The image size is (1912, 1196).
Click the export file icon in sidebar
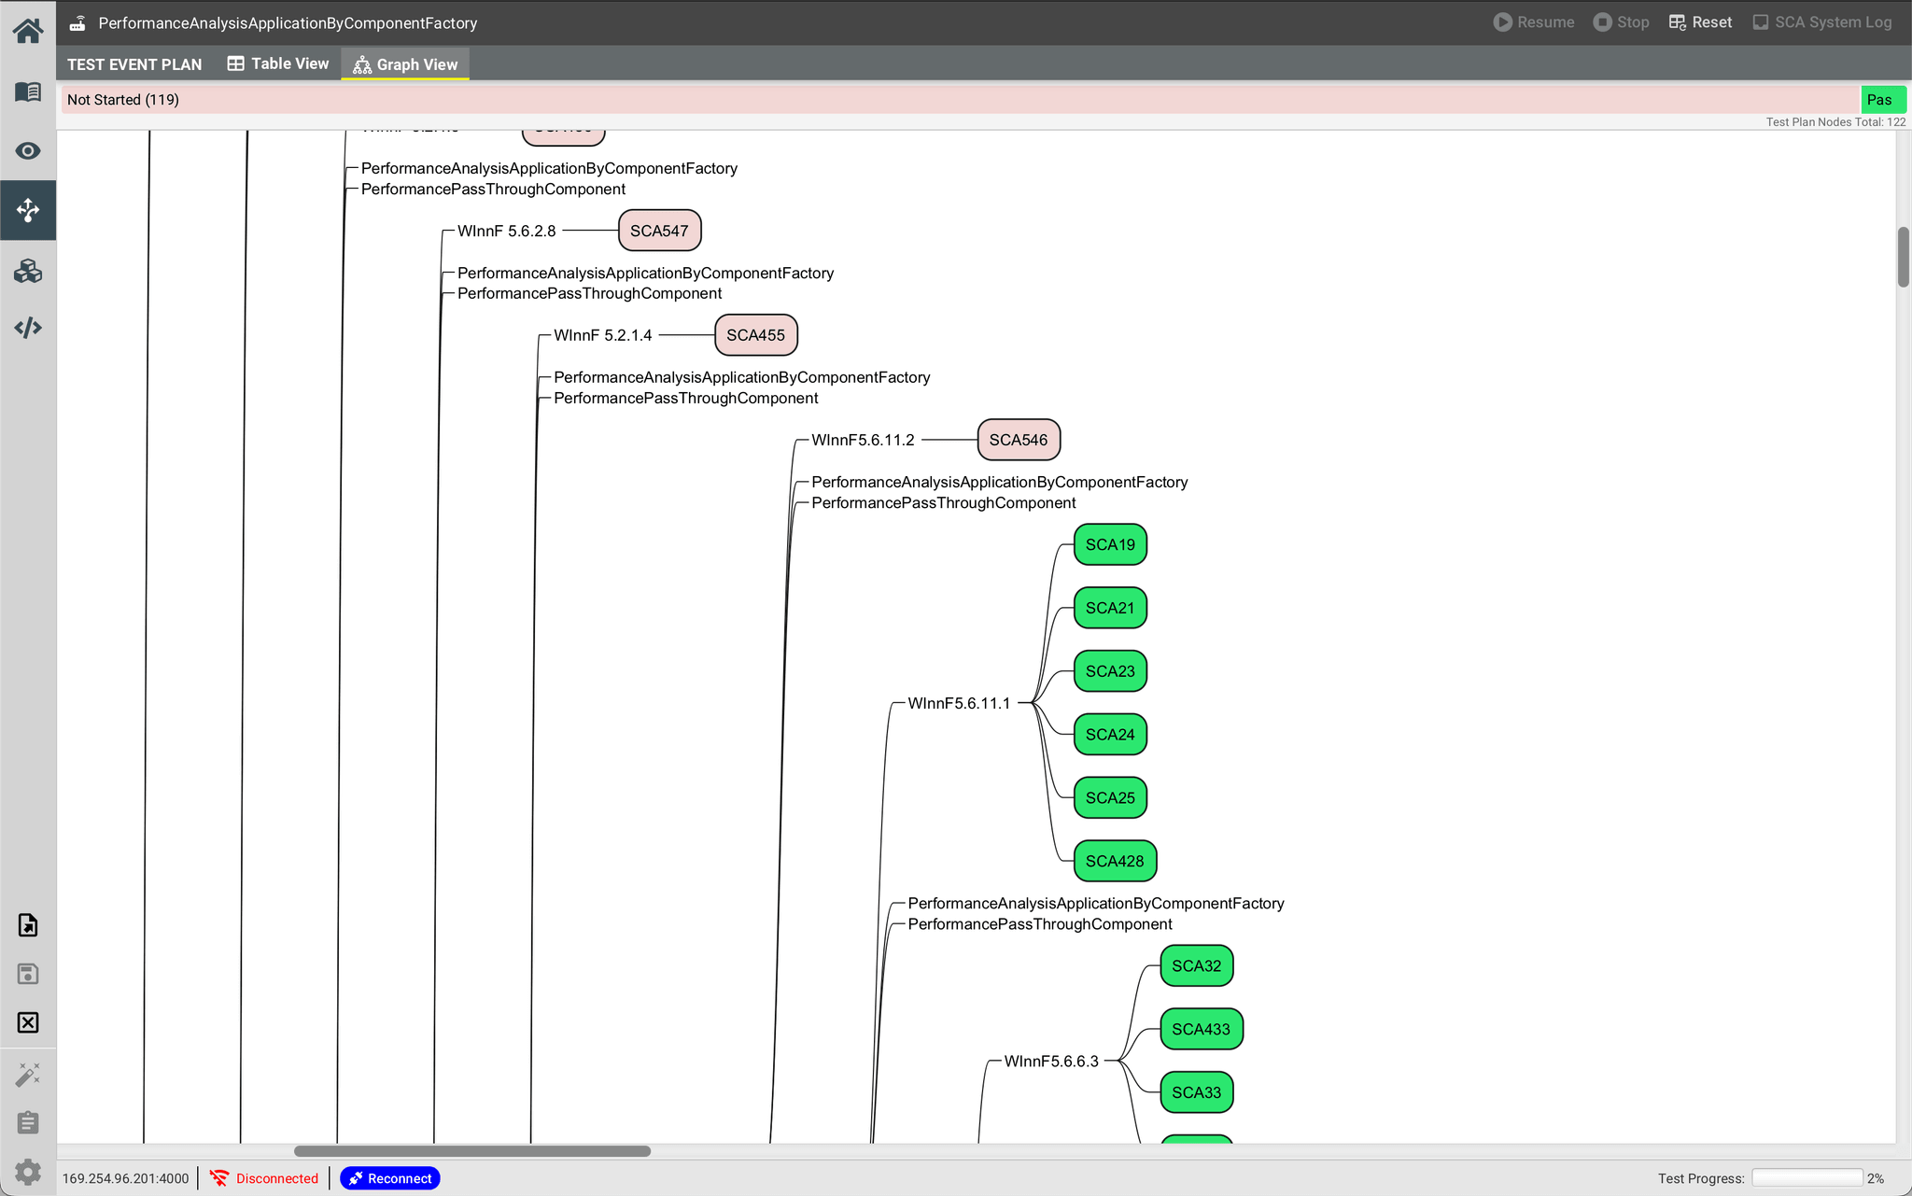point(28,925)
